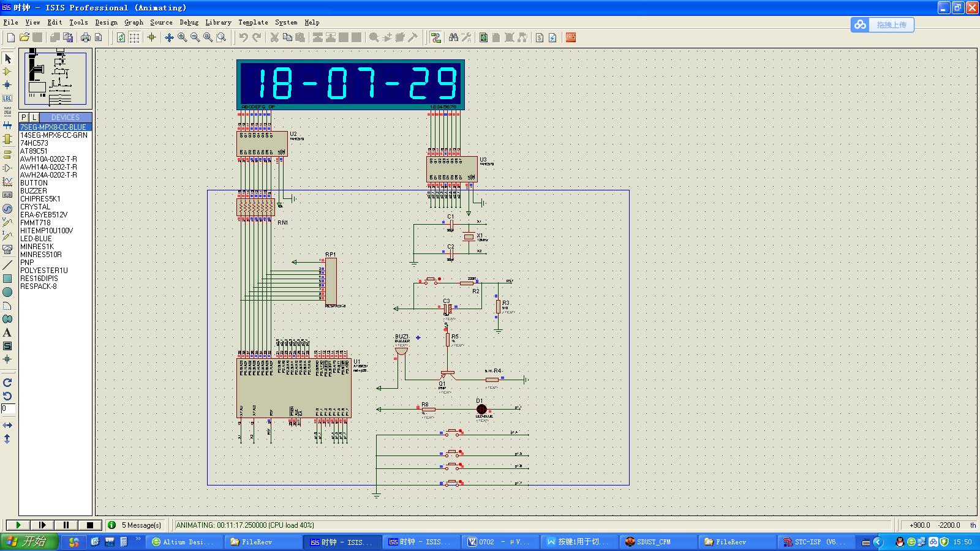Select the Generator Mode tool
This screenshot has height=551, width=980.
7,208
